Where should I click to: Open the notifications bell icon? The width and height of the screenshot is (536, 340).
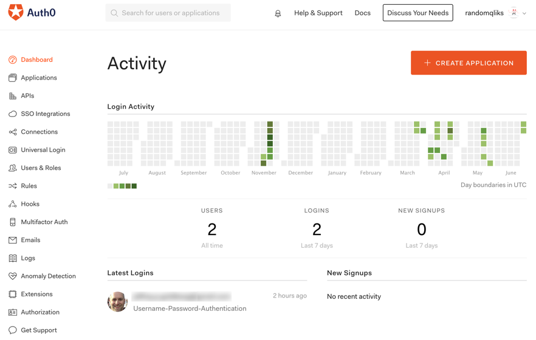278,13
